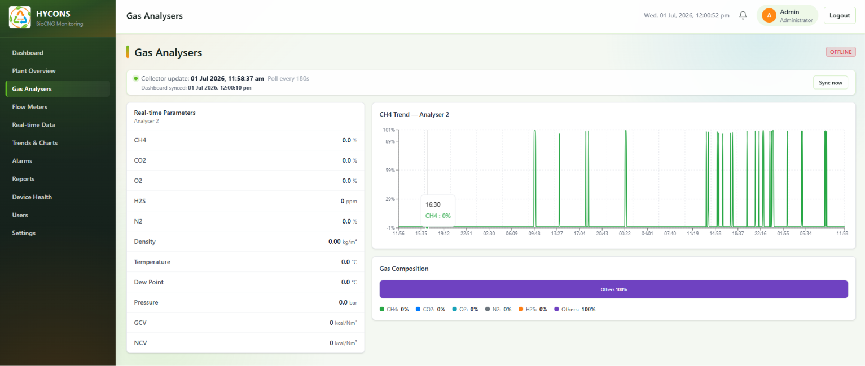Image resolution: width=865 pixels, height=366 pixels.
Task: Click the teal O2 legend dot
Action: [454, 309]
